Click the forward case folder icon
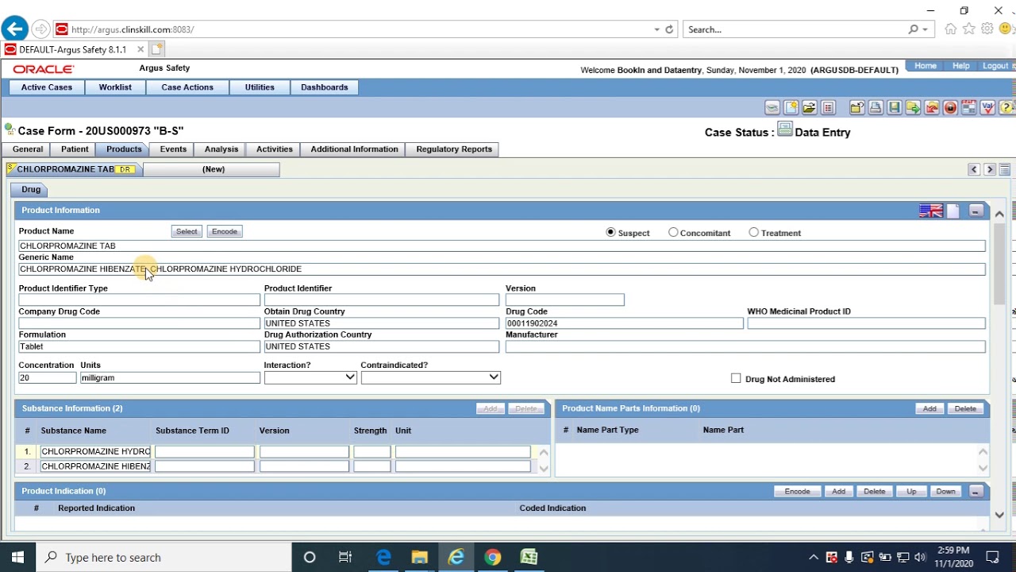 tap(913, 108)
